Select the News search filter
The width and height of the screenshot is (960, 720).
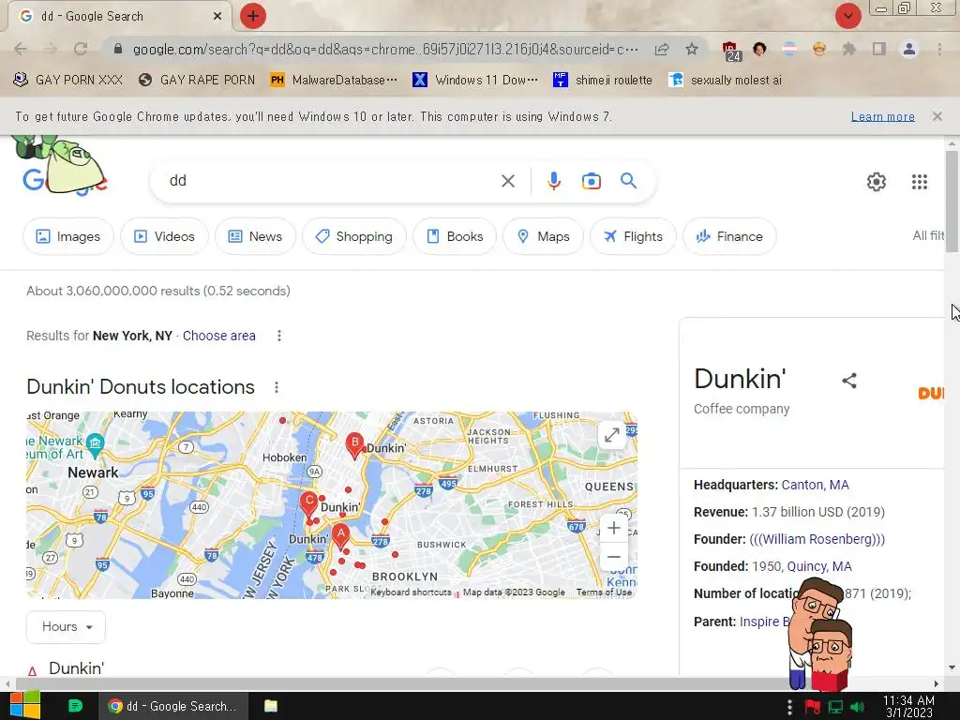pyautogui.click(x=255, y=236)
